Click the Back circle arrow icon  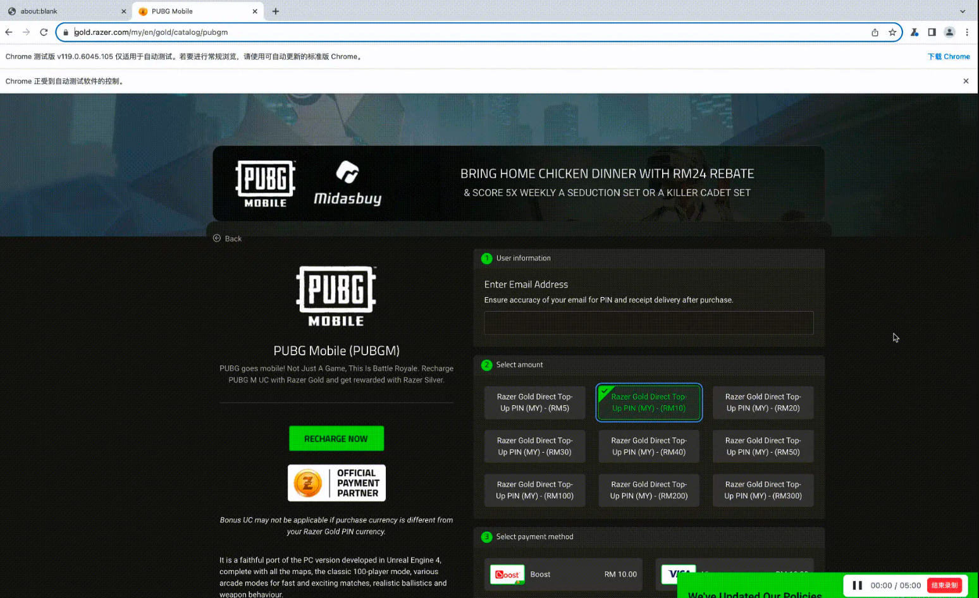[x=217, y=238]
